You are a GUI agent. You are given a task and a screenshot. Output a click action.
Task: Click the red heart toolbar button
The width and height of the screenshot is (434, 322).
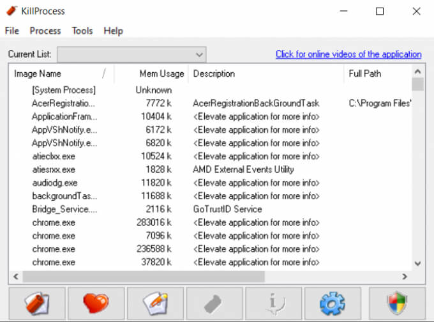(96, 303)
